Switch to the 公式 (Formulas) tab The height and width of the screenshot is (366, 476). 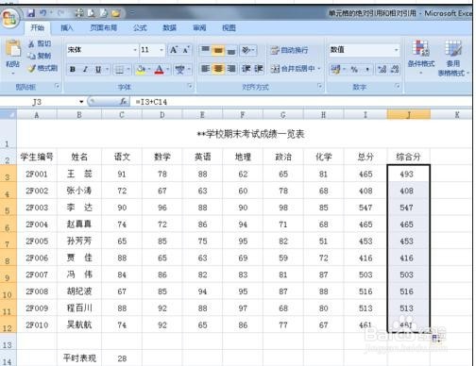[x=140, y=27]
